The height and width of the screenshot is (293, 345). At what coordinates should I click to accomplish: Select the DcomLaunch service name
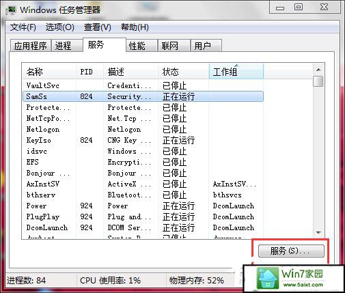47,227
